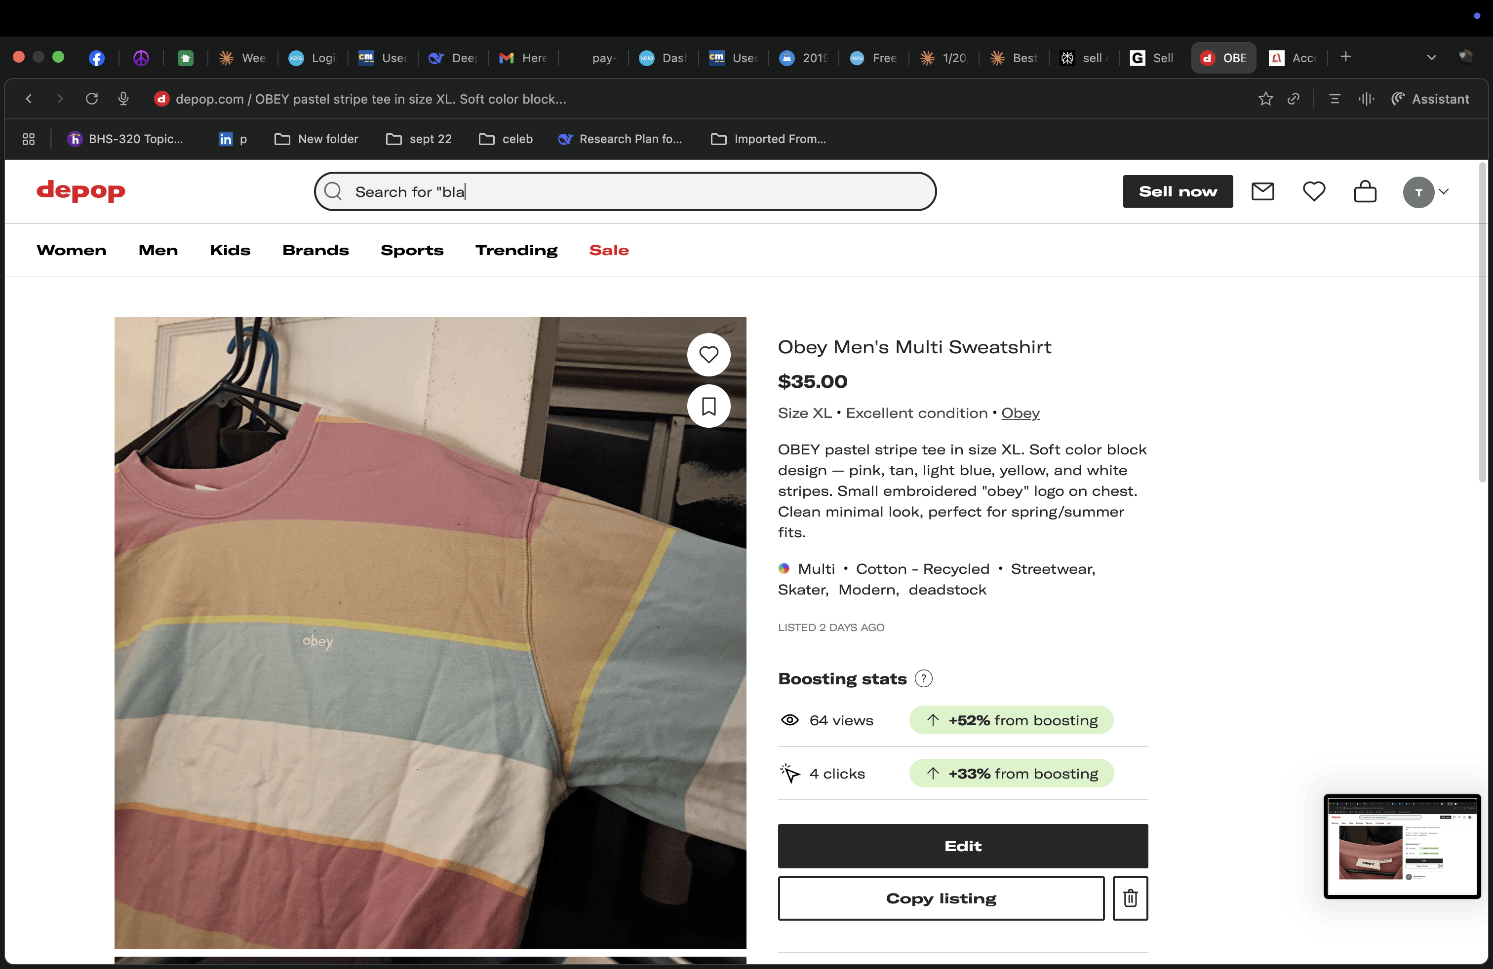Open the Sports menu
Viewport: 1493px width, 969px height.
412,250
